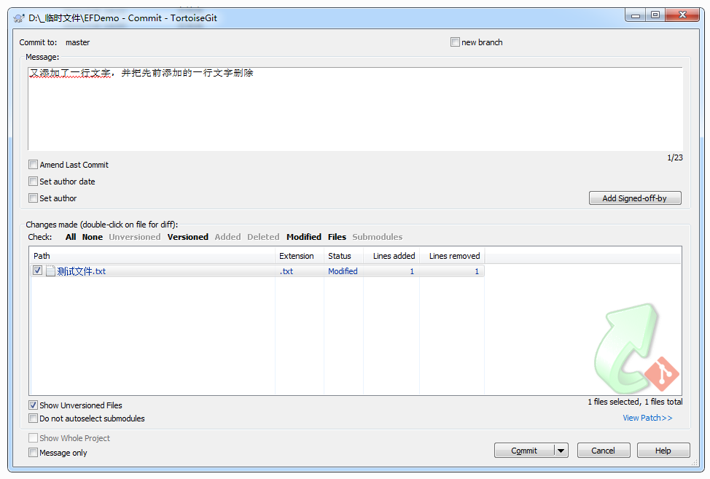
Task: Enable Do not autoselect submodules
Action: (33, 418)
